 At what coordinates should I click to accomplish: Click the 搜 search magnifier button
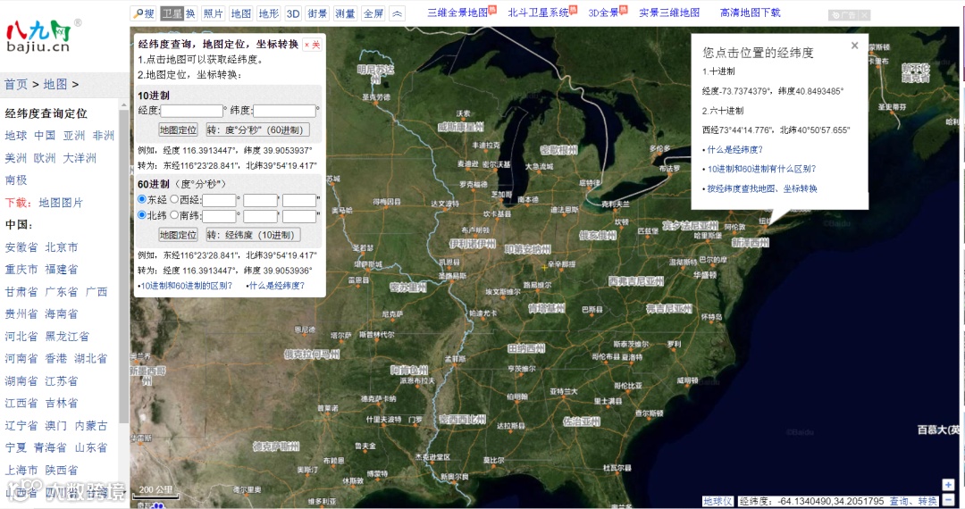[144, 13]
